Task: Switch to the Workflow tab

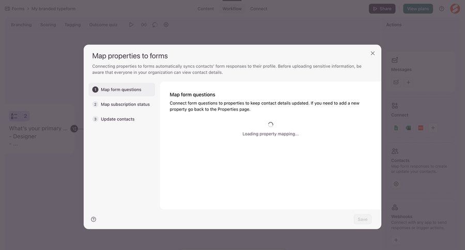Action: tap(232, 9)
